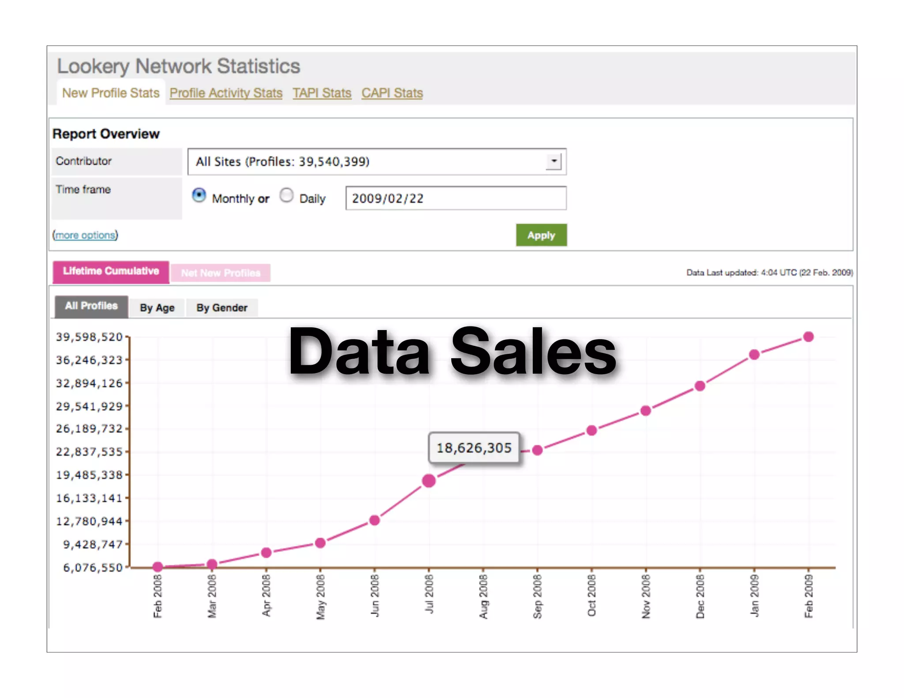Select the Daily radio button
904x698 pixels.
(x=286, y=195)
